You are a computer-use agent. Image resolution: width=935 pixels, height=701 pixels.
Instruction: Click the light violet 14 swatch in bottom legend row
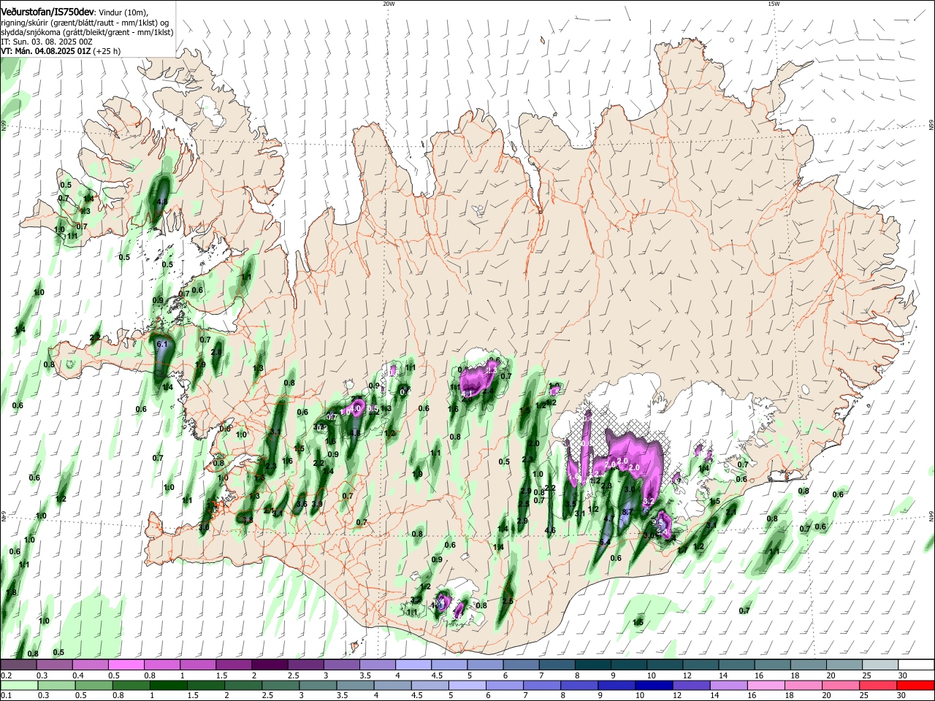[x=728, y=685]
